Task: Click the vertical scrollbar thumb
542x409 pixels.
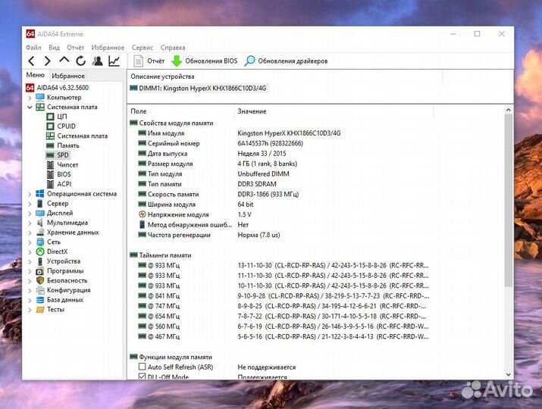Action: 508,201
